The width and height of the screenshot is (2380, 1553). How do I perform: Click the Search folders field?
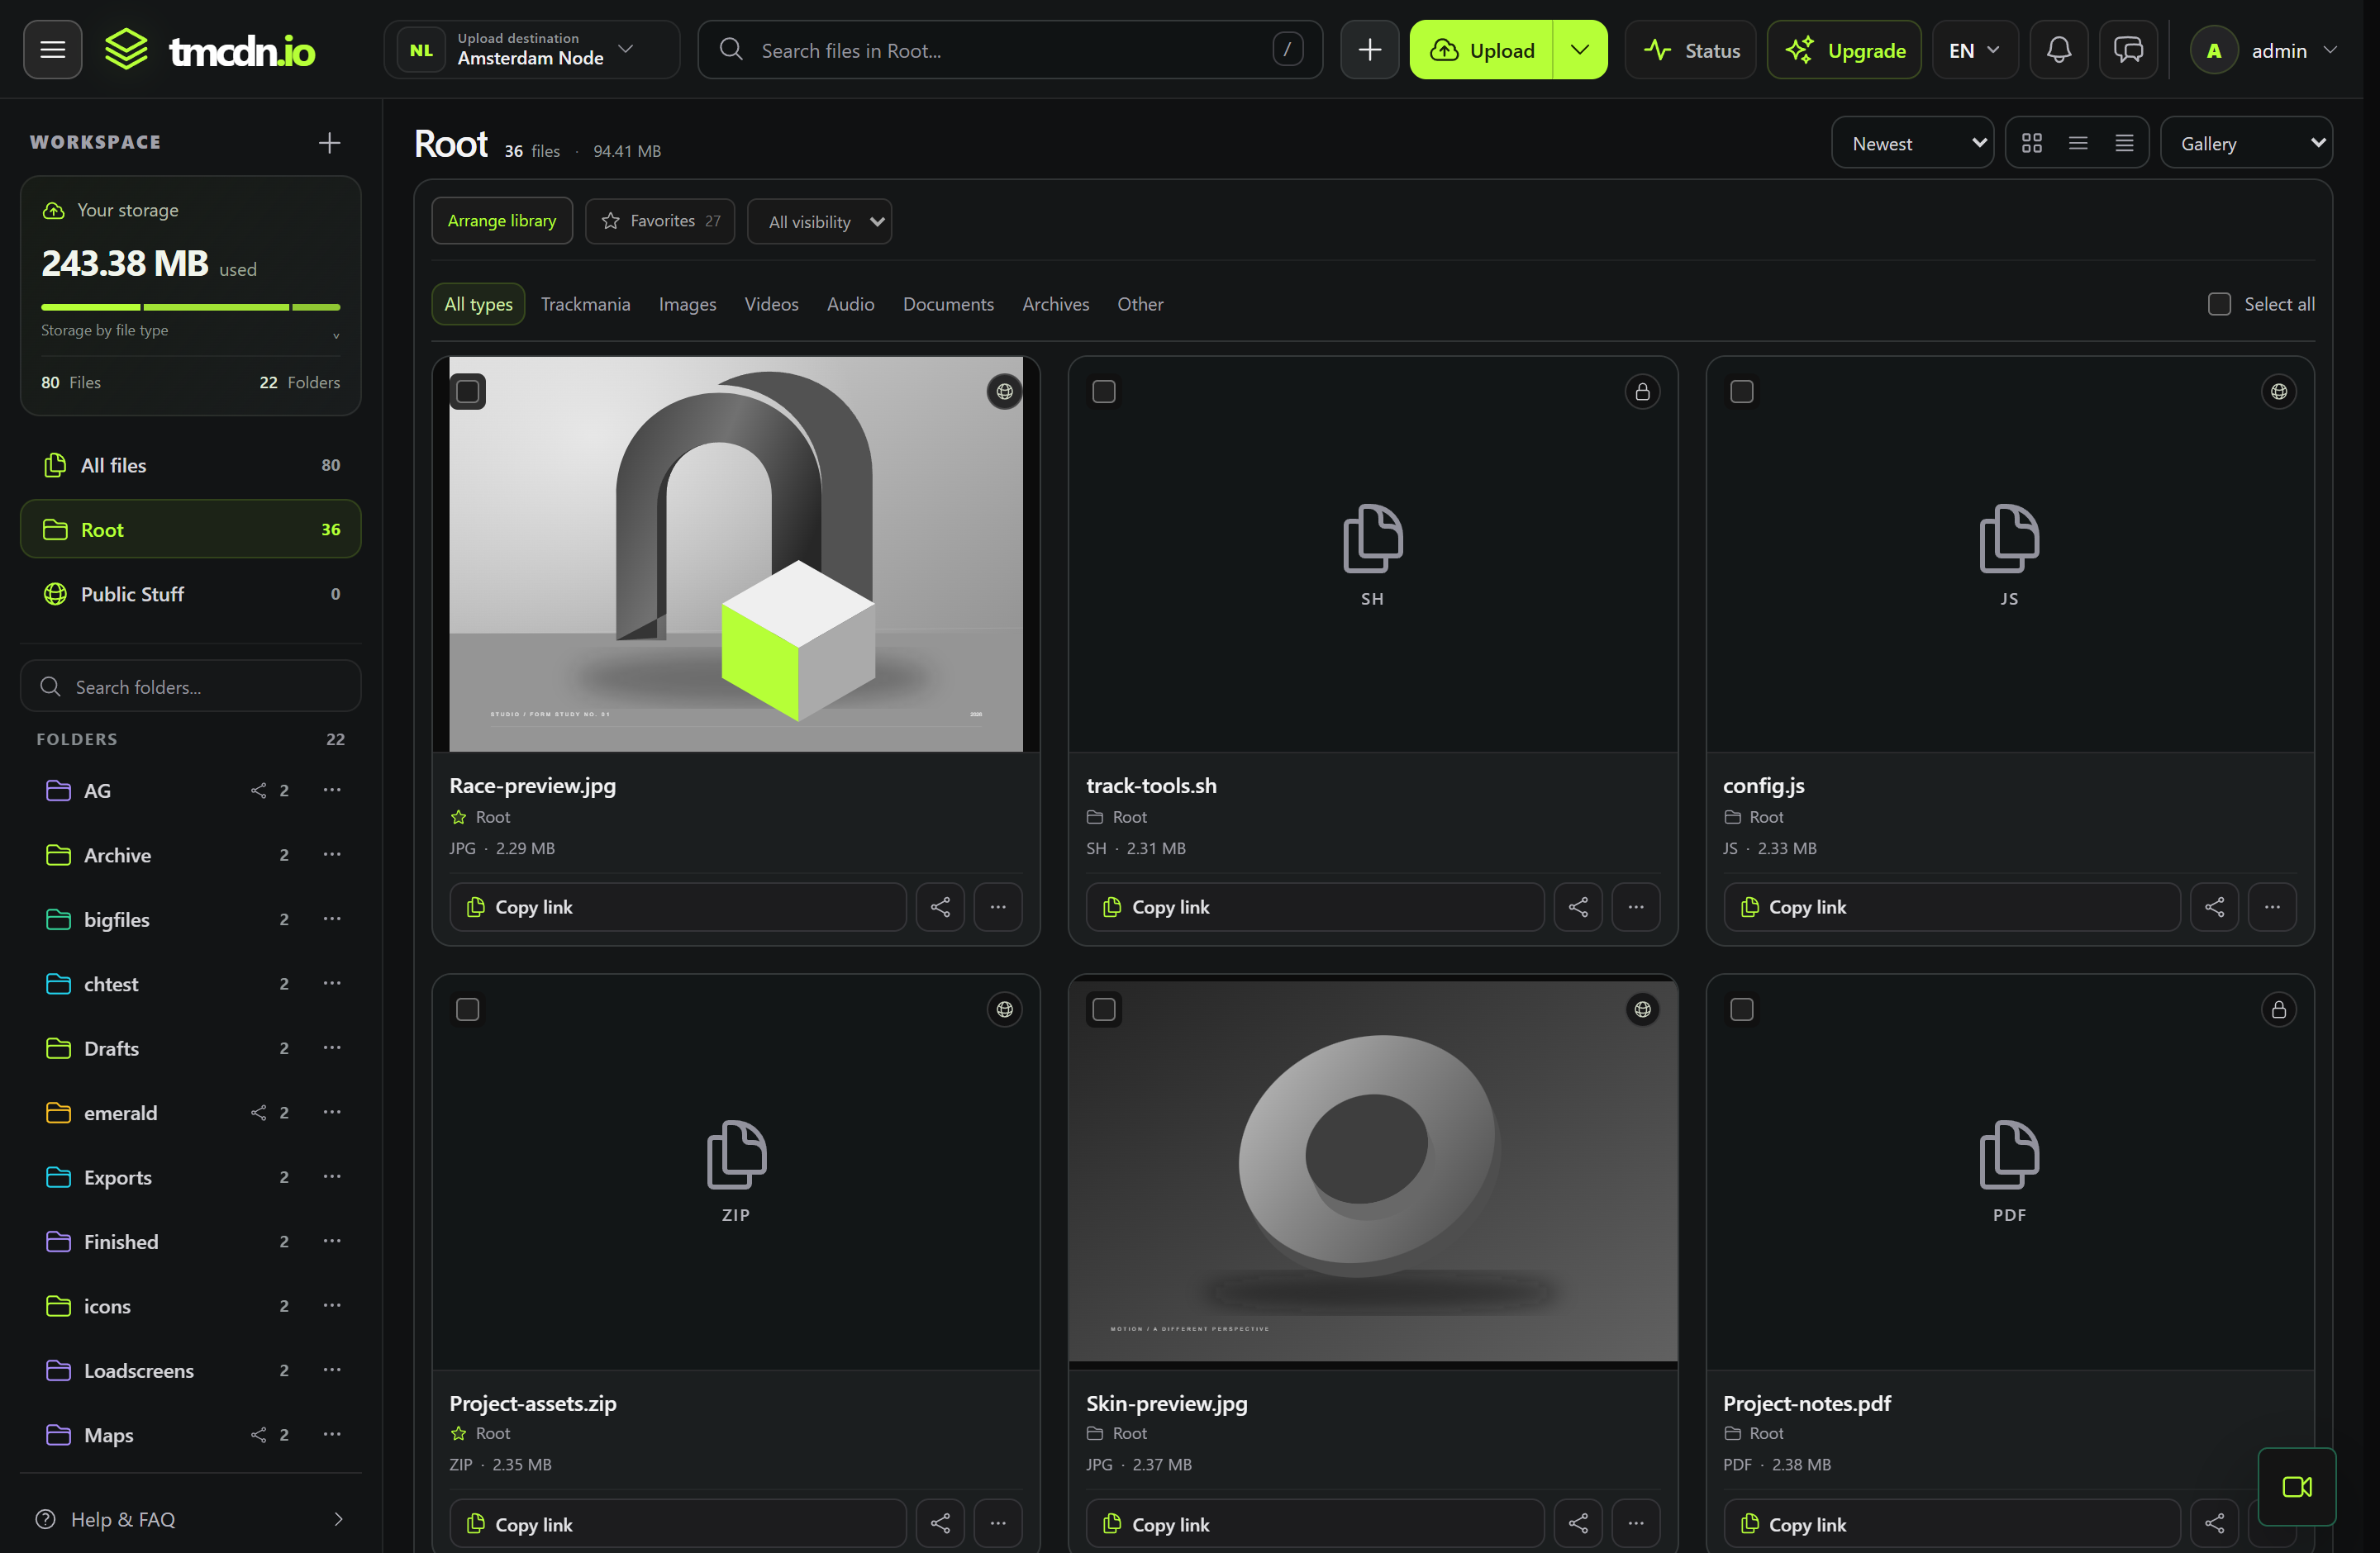click(190, 686)
